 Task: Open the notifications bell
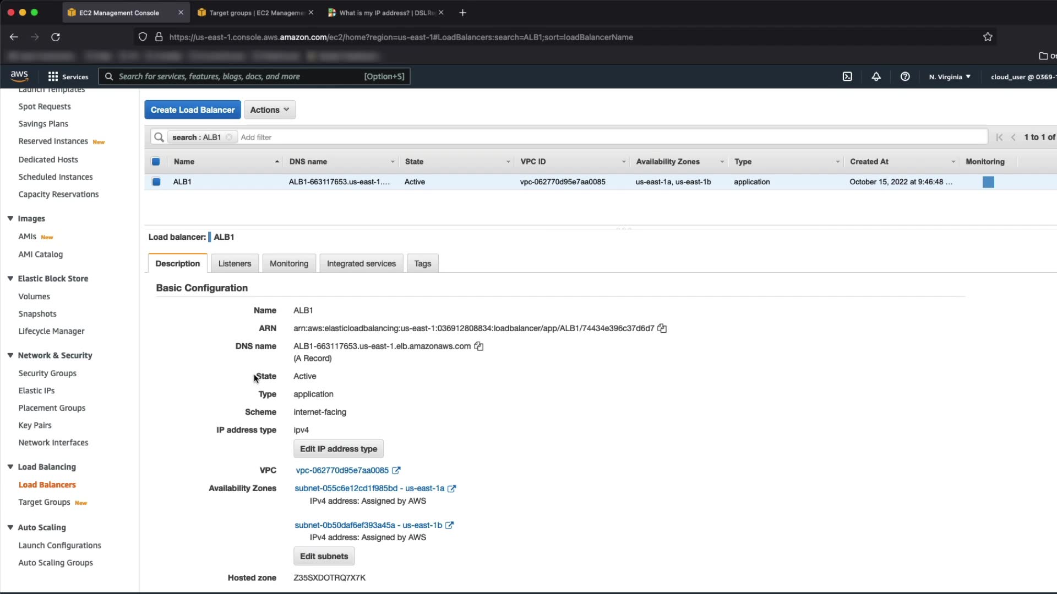pos(876,76)
